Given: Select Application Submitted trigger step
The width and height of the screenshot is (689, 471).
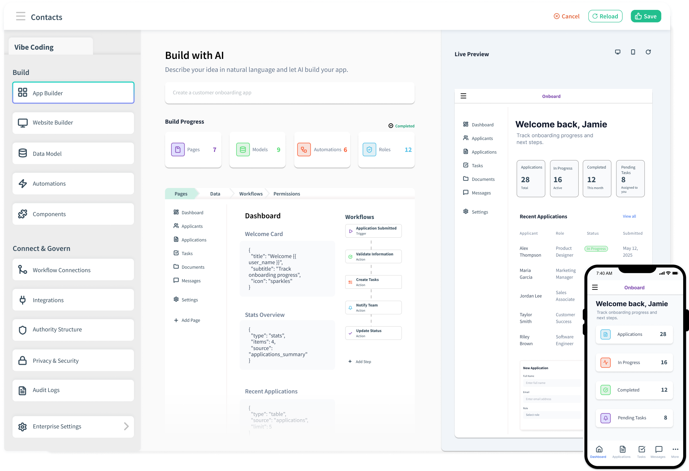Looking at the screenshot, I should point(373,231).
